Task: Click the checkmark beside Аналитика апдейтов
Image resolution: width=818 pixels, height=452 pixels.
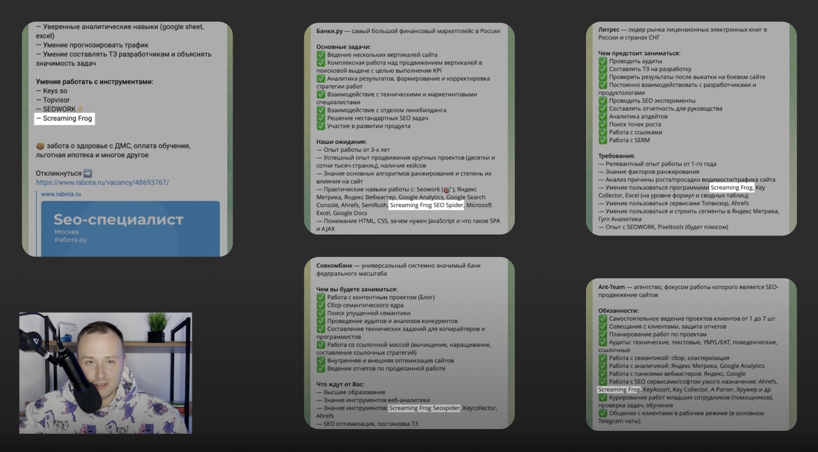Action: 603,116
